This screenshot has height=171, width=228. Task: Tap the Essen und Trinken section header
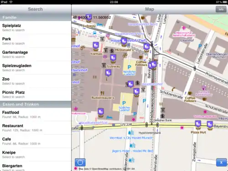pyautogui.click(x=36, y=104)
